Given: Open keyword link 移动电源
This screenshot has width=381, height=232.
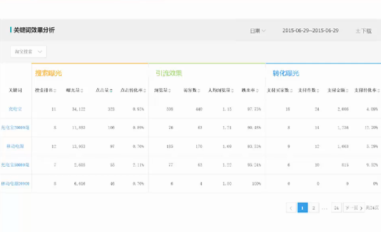Looking at the screenshot, I should (x=15, y=146).
